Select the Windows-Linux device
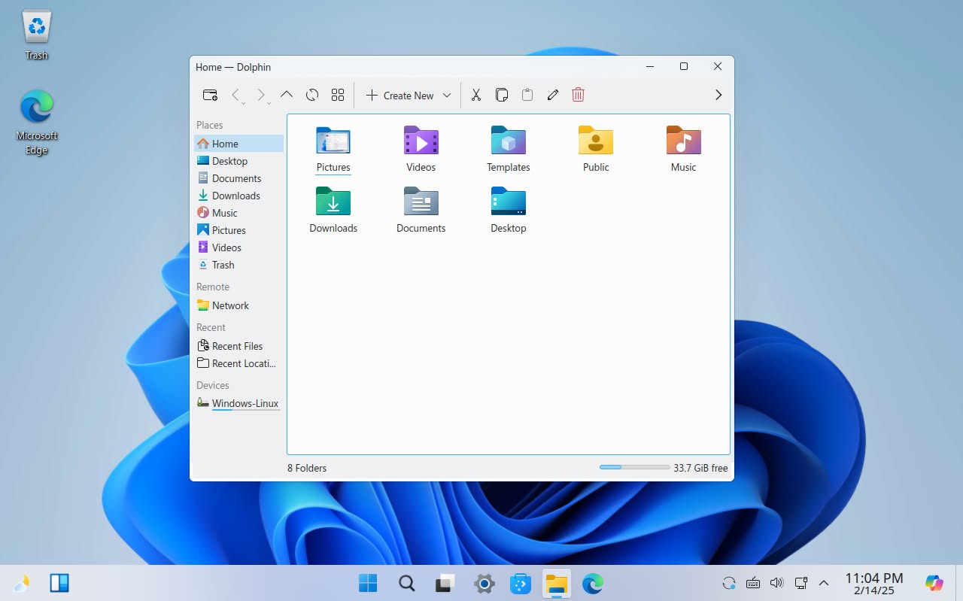Viewport: 963px width, 601px height. [x=245, y=403]
